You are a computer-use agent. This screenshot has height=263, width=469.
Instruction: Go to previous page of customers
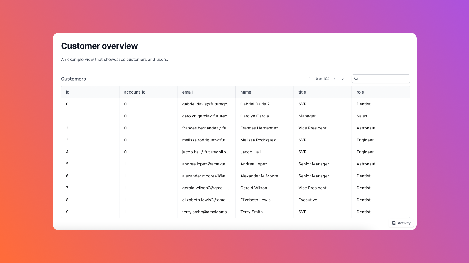(335, 79)
